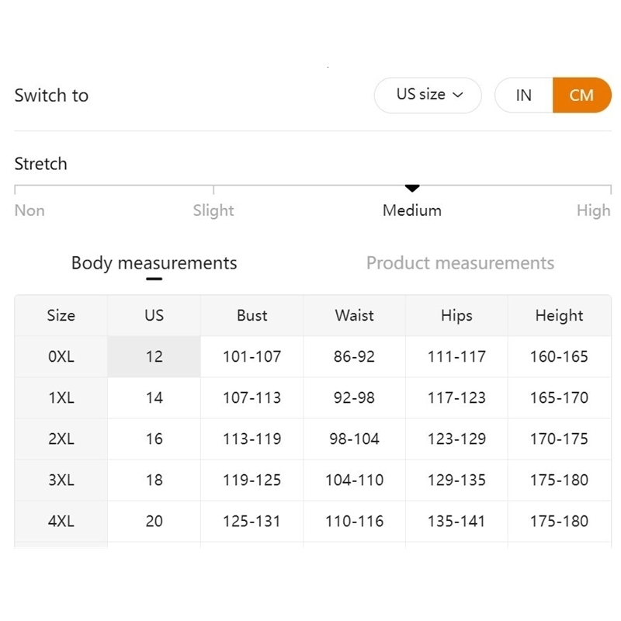Click the Bust column header
Image resolution: width=621 pixels, height=621 pixels.
click(252, 316)
